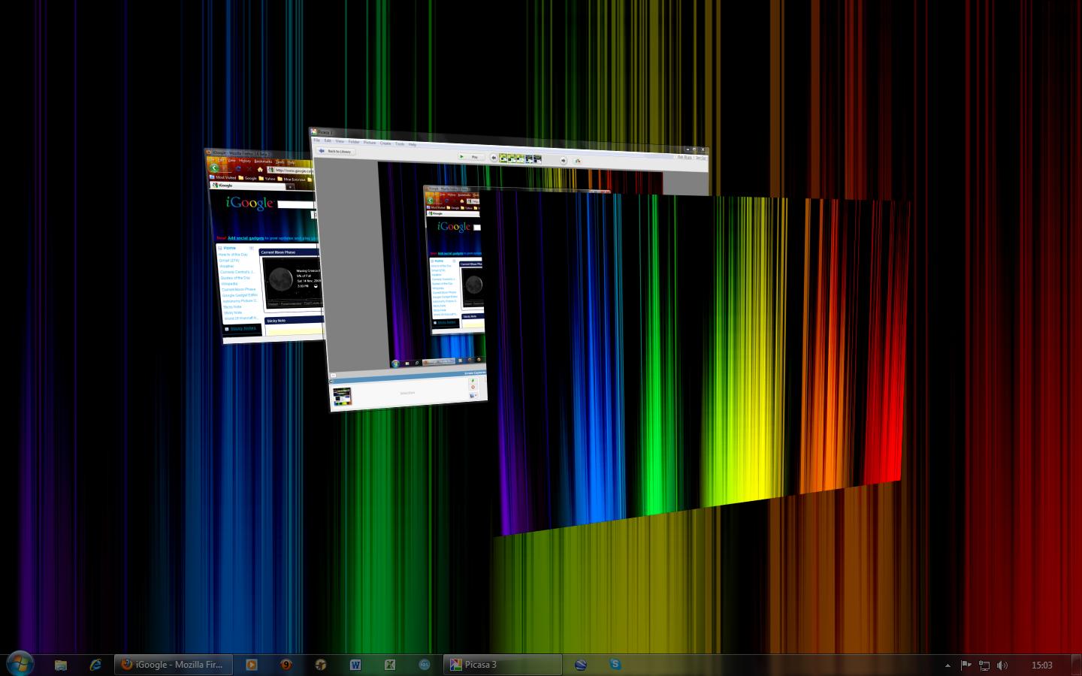The image size is (1082, 676).
Task: Open Windows Media Player taskbar icon
Action: pyautogui.click(x=252, y=665)
